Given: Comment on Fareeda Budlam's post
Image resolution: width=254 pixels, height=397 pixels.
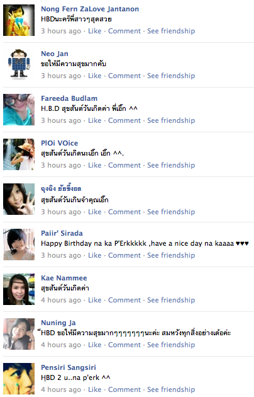Looking at the screenshot, I should point(124,120).
